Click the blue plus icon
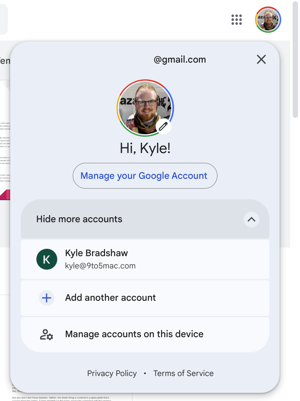The image size is (300, 401). coord(47,298)
